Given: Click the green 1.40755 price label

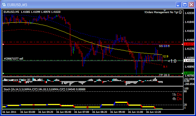Looking at the screenshot, I should 189,73.
